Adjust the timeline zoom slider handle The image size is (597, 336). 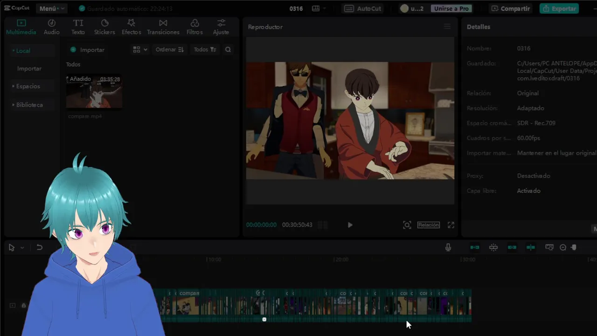574,247
